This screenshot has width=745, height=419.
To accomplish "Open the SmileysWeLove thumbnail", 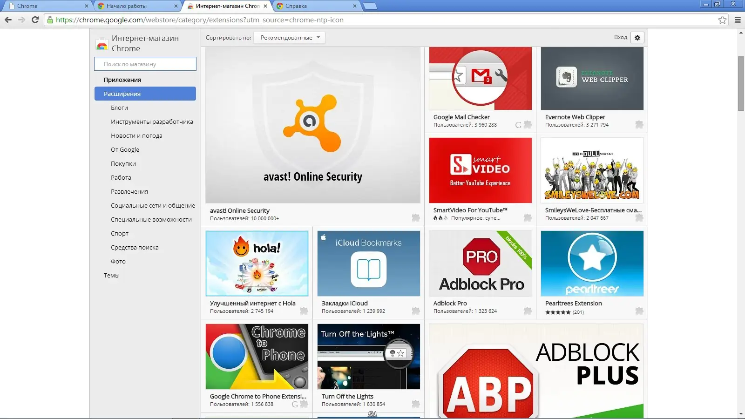I will (x=592, y=170).
